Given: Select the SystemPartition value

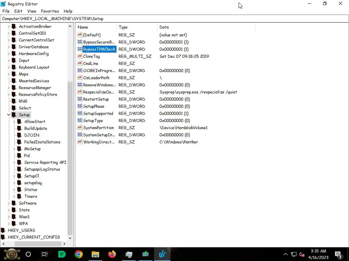Looking at the screenshot, I should [98, 128].
